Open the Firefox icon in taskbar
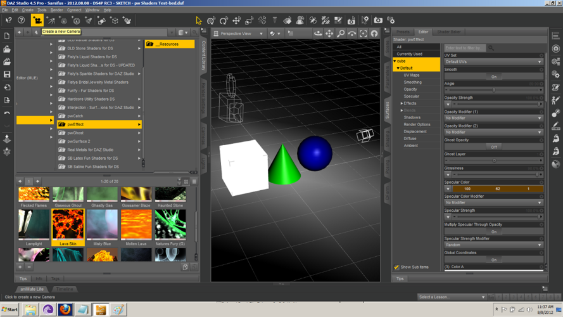The width and height of the screenshot is (563, 317). 65,309
